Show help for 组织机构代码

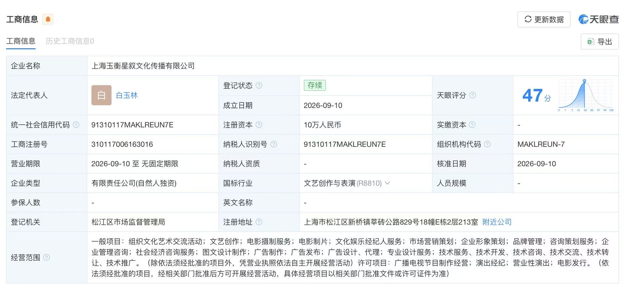click(x=487, y=144)
